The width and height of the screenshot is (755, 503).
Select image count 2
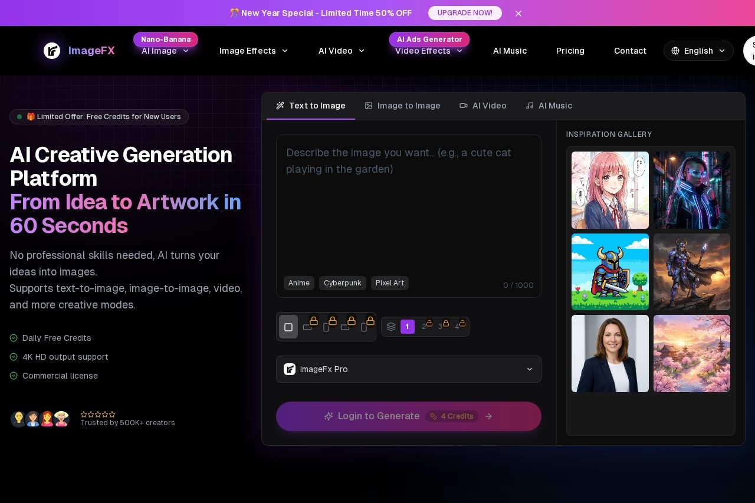point(424,327)
